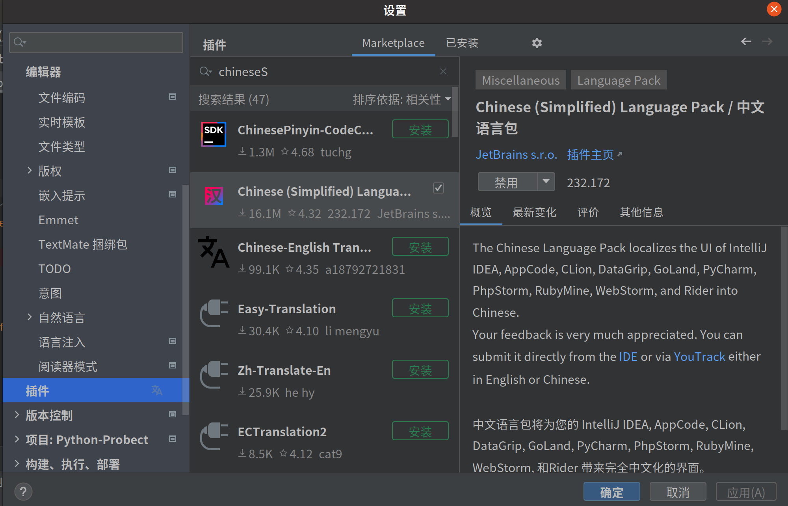Install the Zh-Translate-En plugin
Image resolution: width=788 pixels, height=506 pixels.
[420, 370]
